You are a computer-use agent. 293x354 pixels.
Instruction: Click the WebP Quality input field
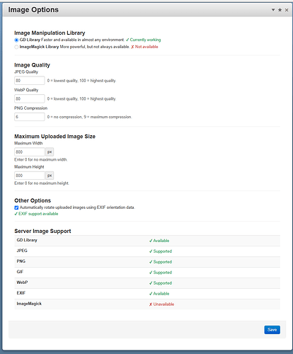point(30,98)
